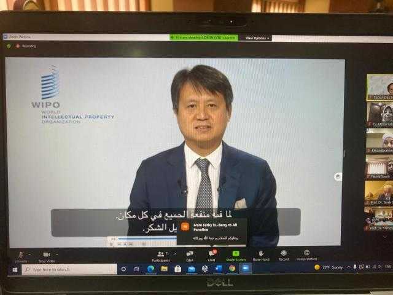Focus the 'Type here to search' box
The height and width of the screenshot is (295, 393).
click(x=69, y=269)
